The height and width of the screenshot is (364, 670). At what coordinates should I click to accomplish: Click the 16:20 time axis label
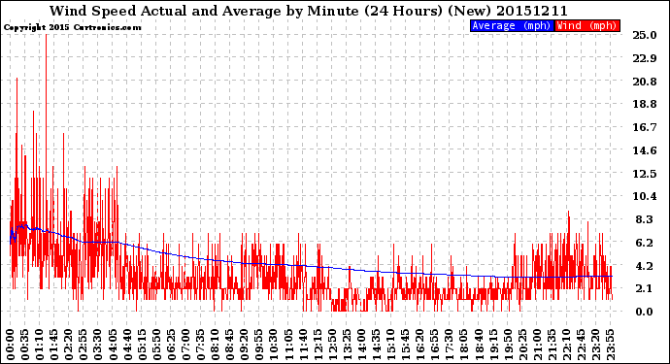(420, 345)
